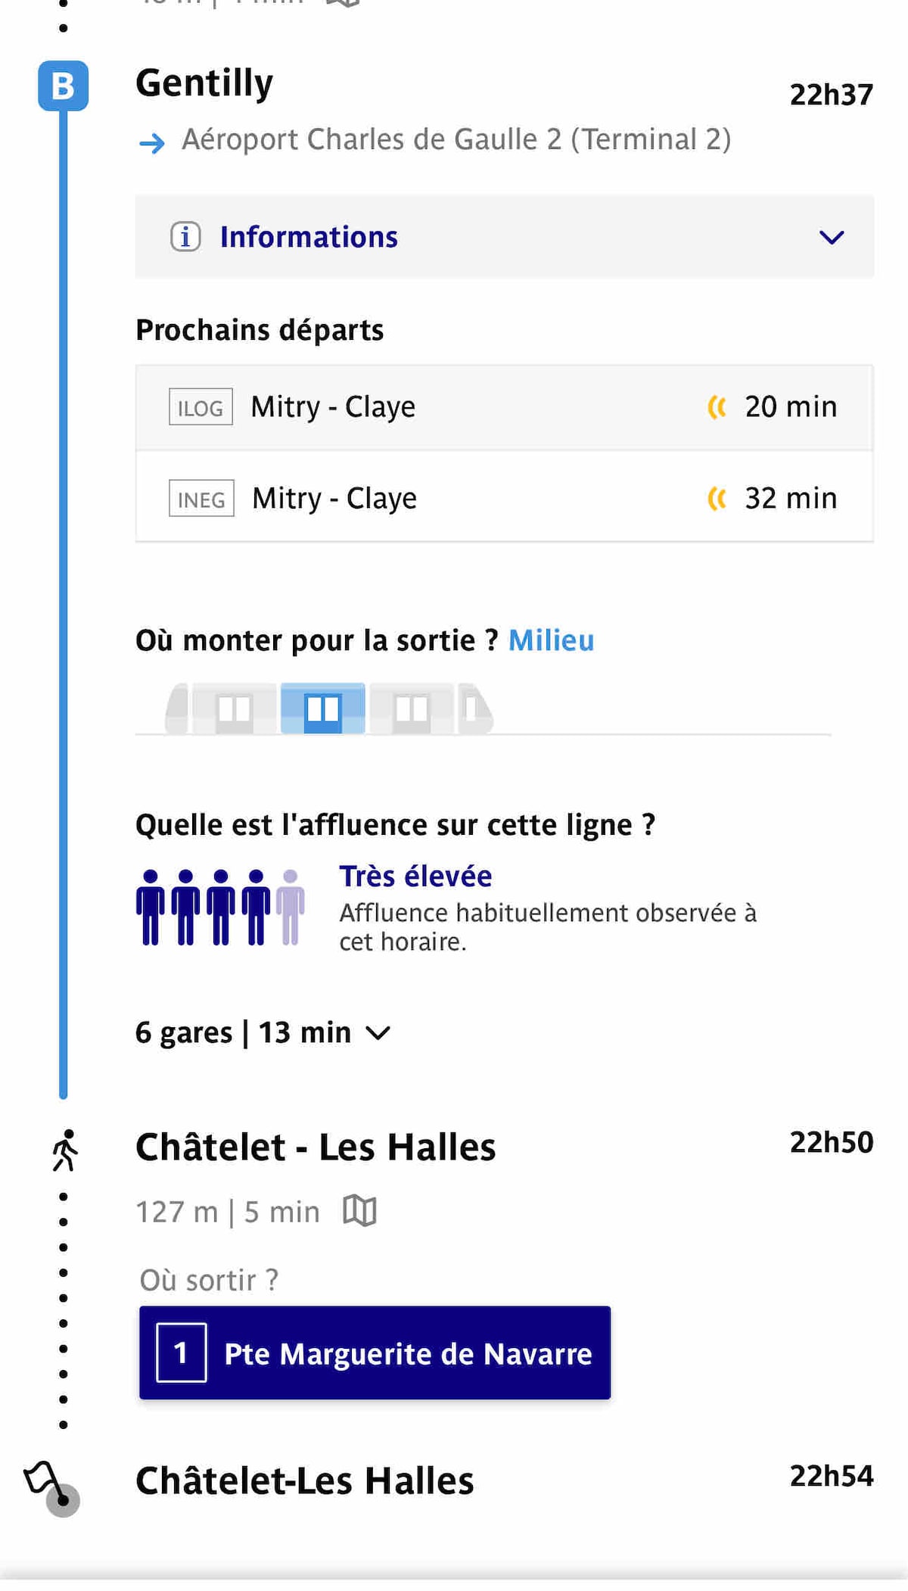908x1591 pixels.
Task: Tap the Châtelet - Les Halles walking step
Action: point(316,1147)
